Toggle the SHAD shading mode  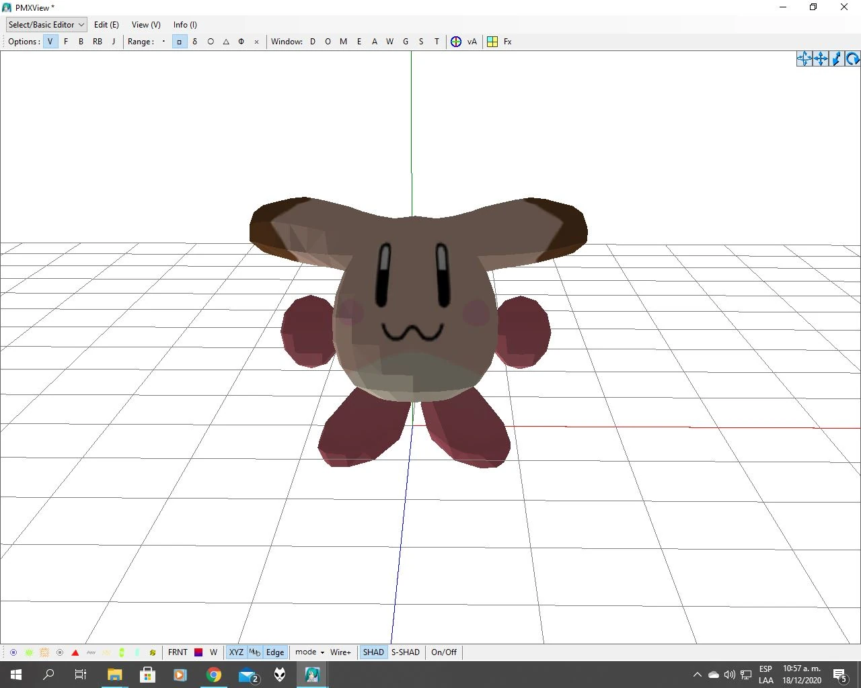pyautogui.click(x=373, y=652)
